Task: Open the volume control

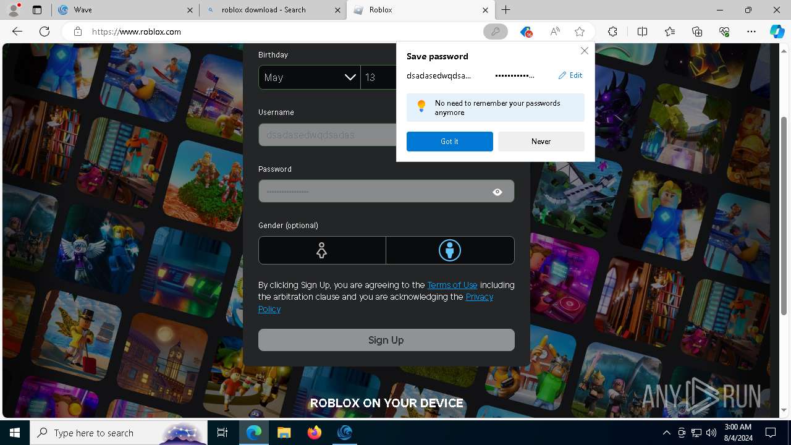Action: [711, 433]
